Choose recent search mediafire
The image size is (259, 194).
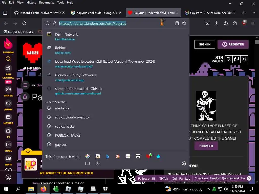tap(116, 108)
